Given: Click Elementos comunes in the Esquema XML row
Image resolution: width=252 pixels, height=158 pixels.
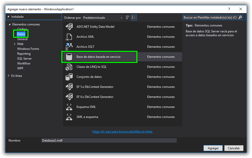Looking at the screenshot, I should [161, 107].
